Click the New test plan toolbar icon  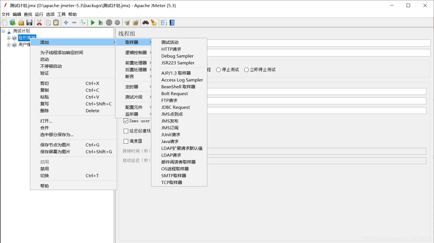(x=5, y=23)
